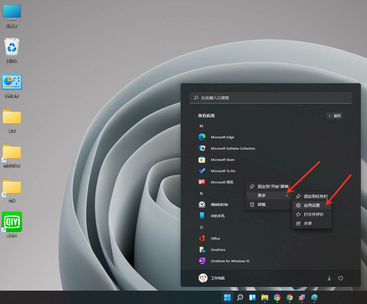The width and height of the screenshot is (367, 304).
Task: Choose 应用设置 in the submenu
Action: [x=312, y=205]
